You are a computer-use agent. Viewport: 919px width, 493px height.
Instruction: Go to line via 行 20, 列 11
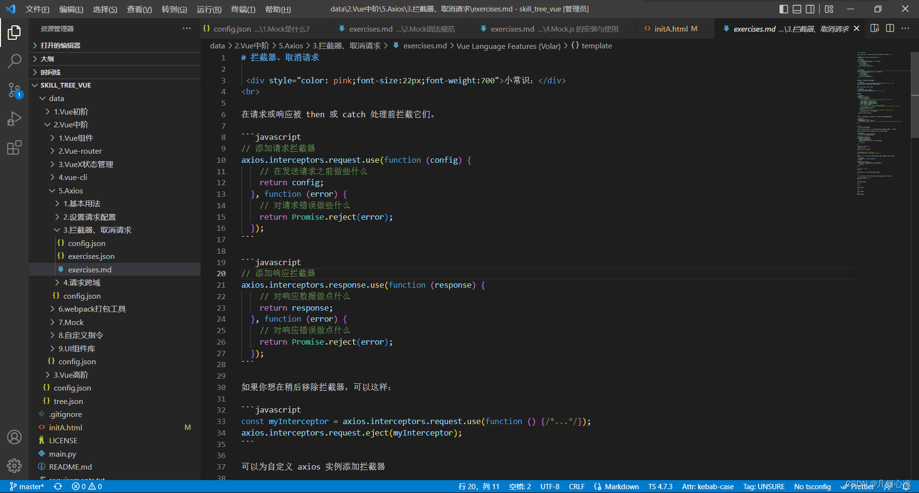[x=479, y=486]
